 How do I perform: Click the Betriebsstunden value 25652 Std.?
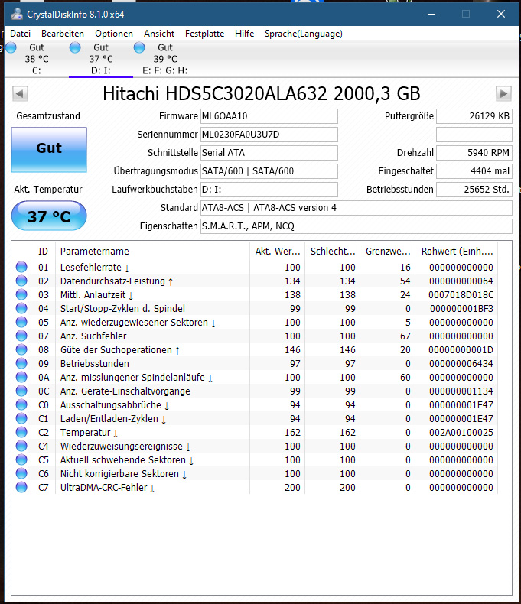click(474, 190)
